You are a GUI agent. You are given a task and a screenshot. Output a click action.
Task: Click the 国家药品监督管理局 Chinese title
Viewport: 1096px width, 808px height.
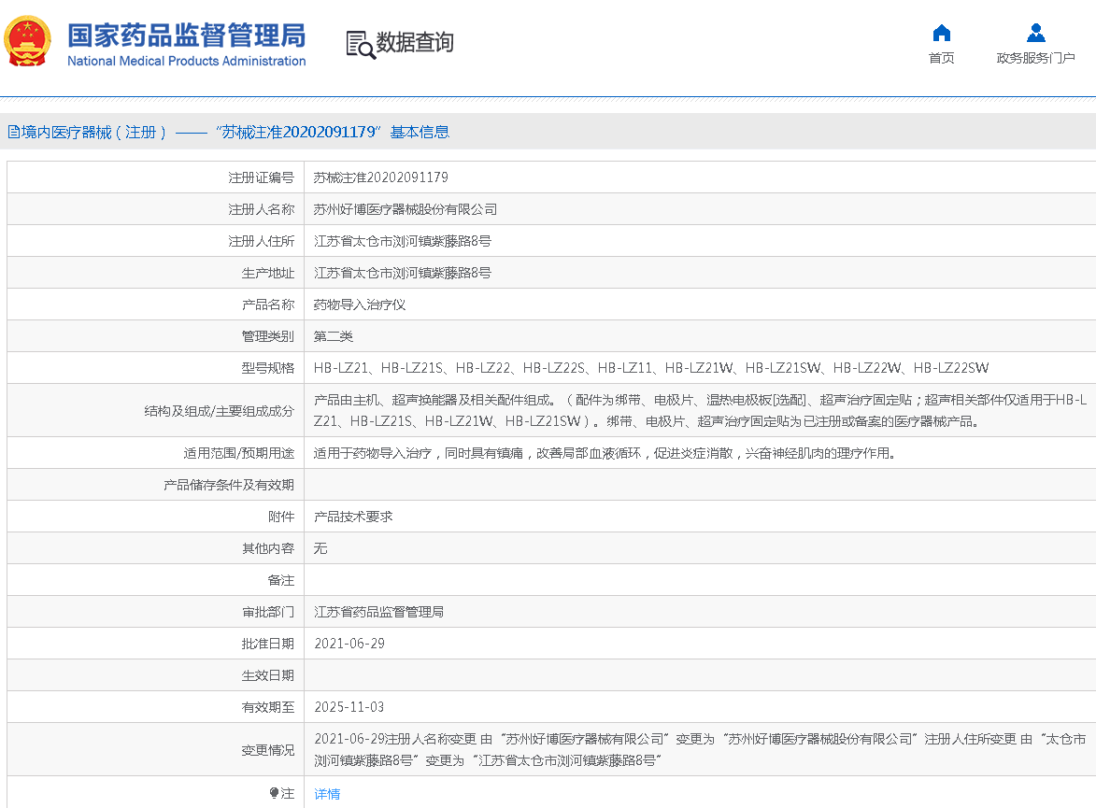click(x=186, y=35)
